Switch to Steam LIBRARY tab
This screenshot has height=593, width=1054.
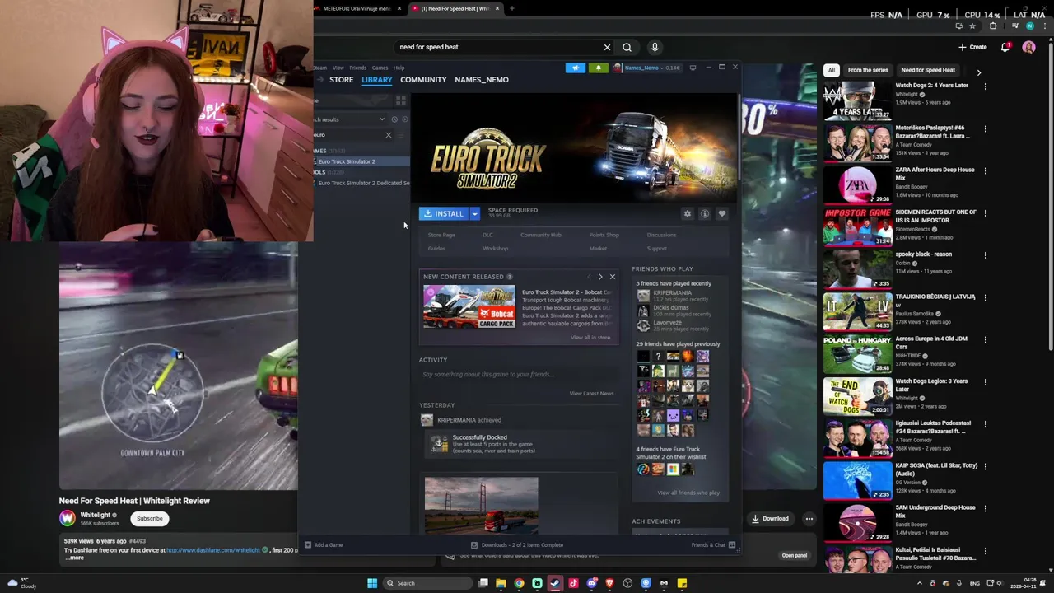pyautogui.click(x=376, y=80)
